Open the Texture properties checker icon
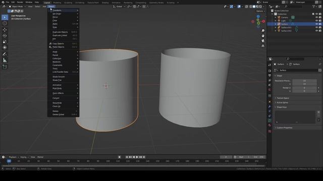Viewport: 323px width, 181px height. pos(270,131)
